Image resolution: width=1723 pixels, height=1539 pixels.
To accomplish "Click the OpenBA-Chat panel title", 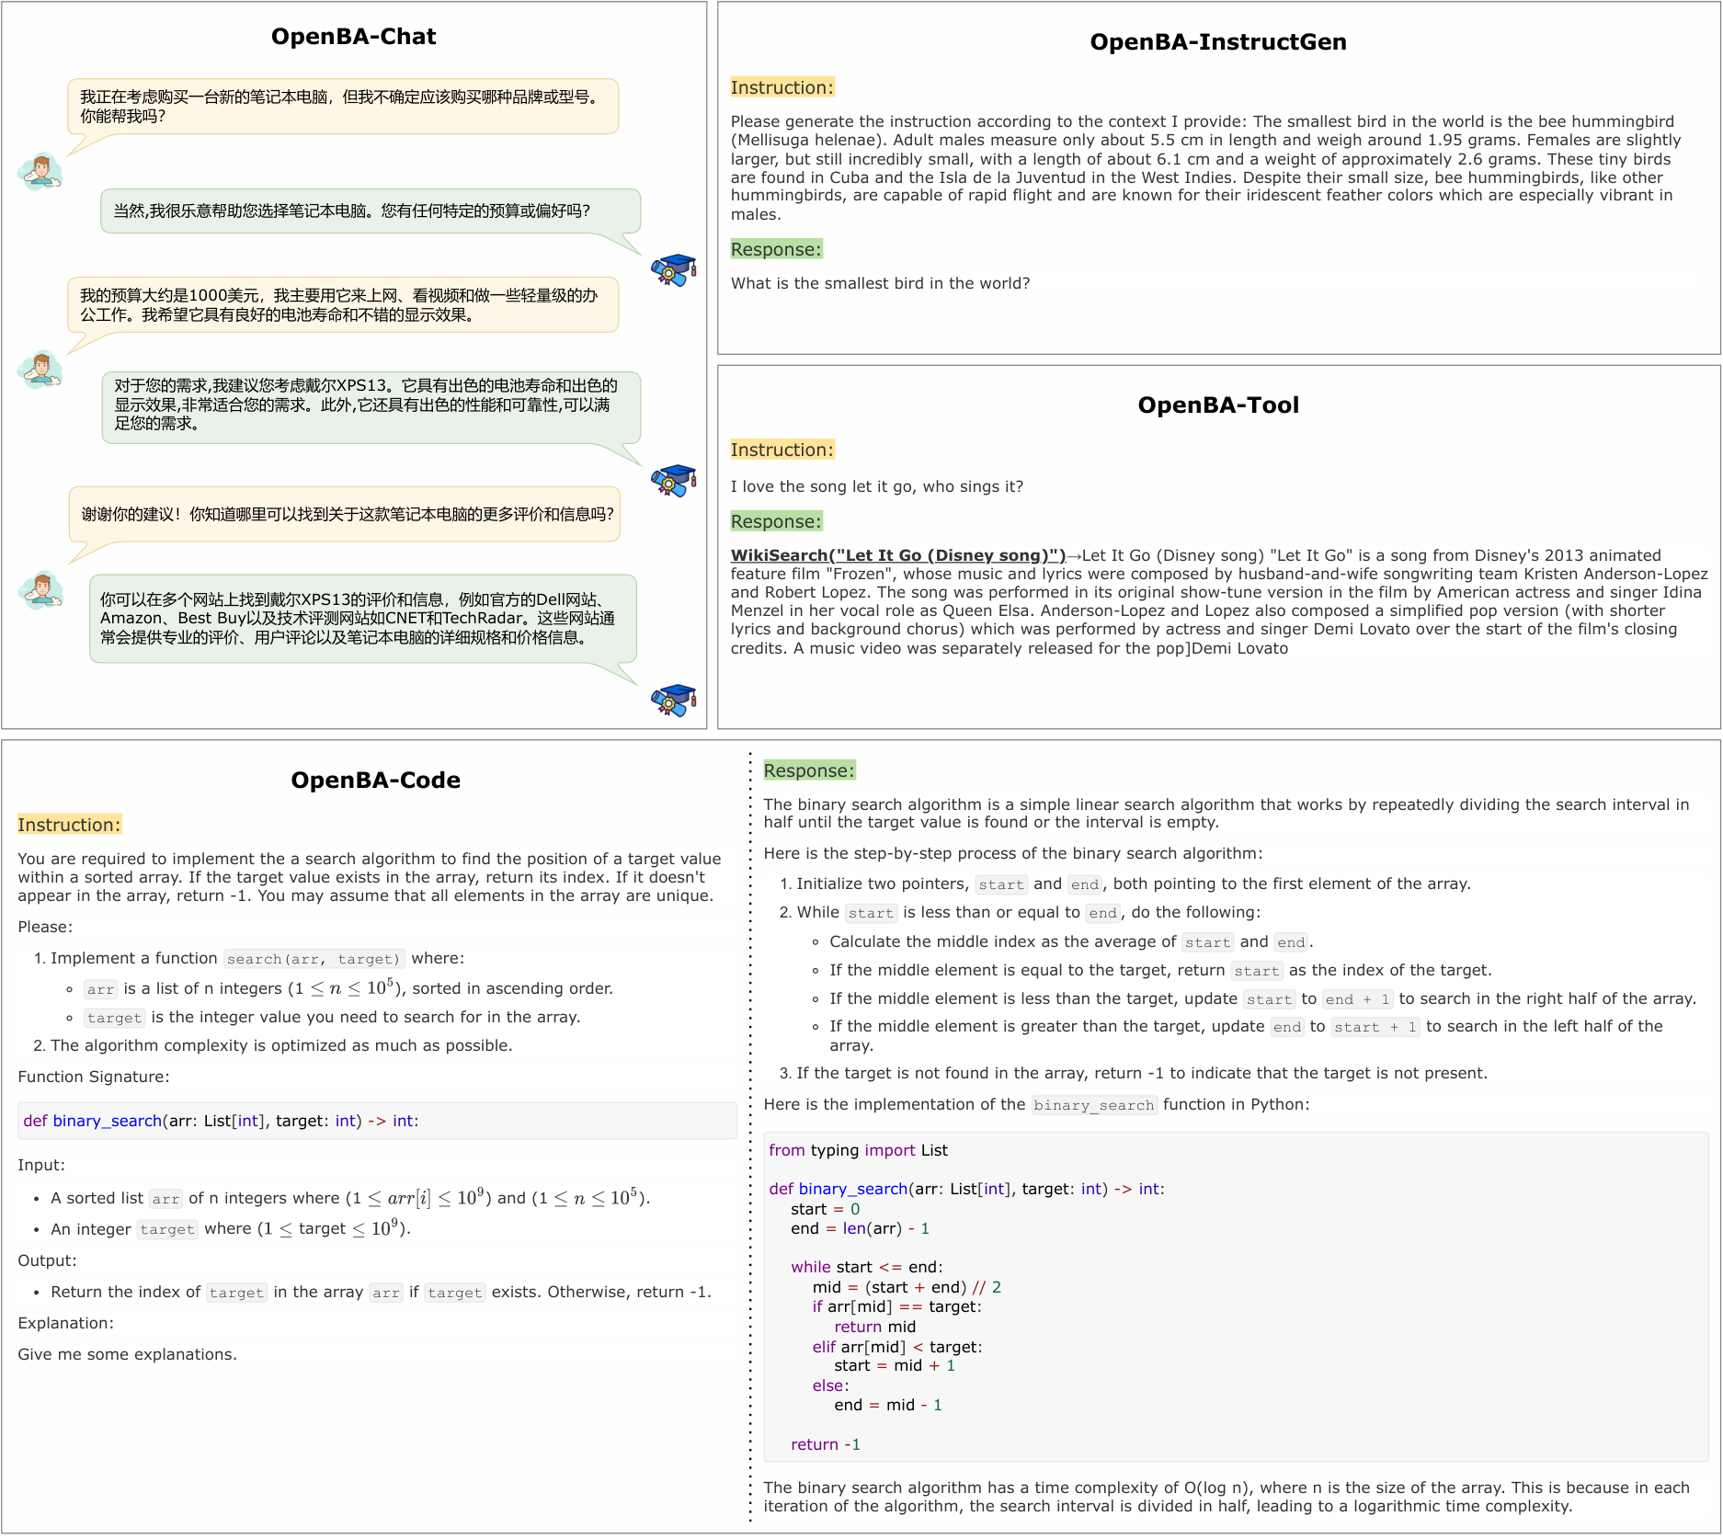I will 354,37.
